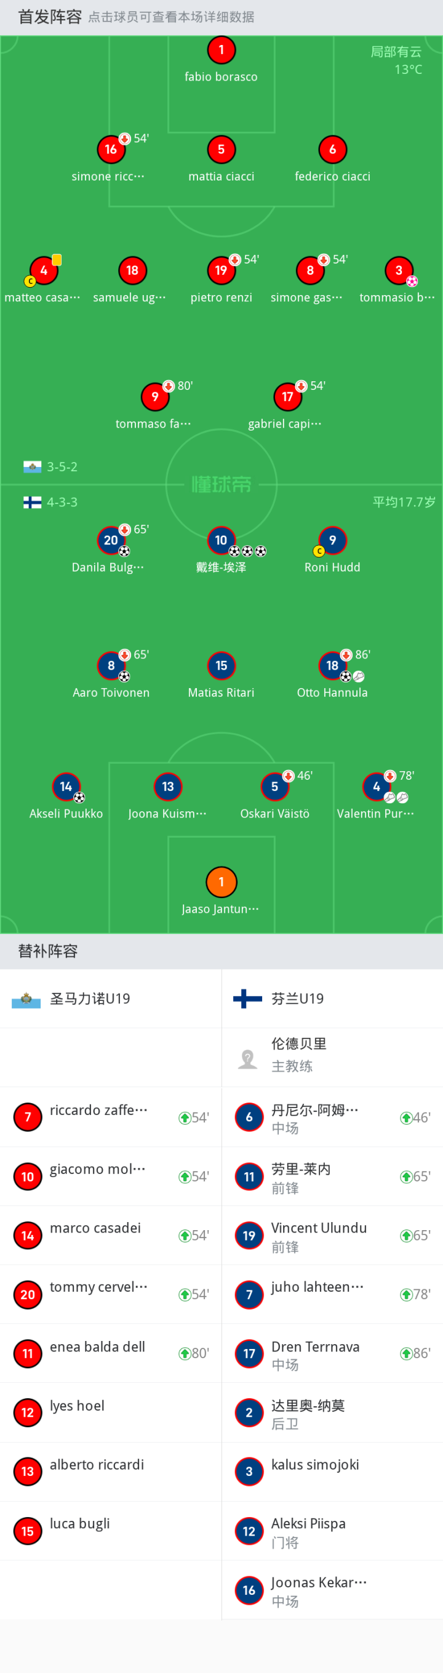Select Roni Hudd's number 9 captain badge
The width and height of the screenshot is (443, 1673).
[x=333, y=540]
